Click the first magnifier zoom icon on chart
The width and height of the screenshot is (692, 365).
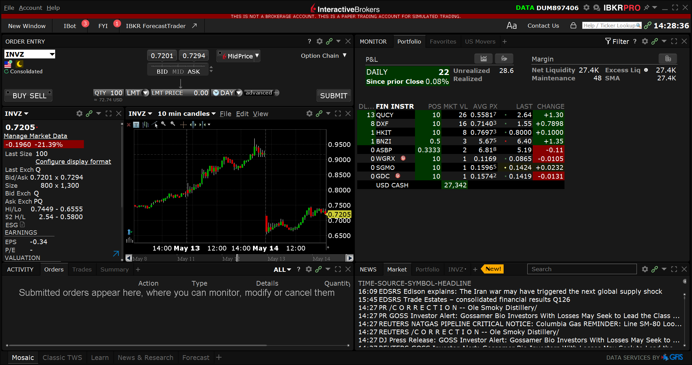[x=164, y=124]
